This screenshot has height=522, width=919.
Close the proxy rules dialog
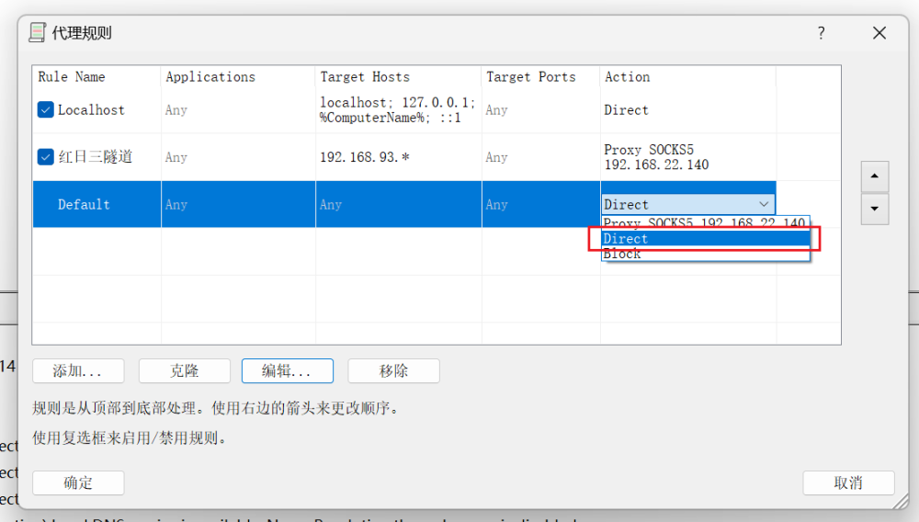point(879,33)
